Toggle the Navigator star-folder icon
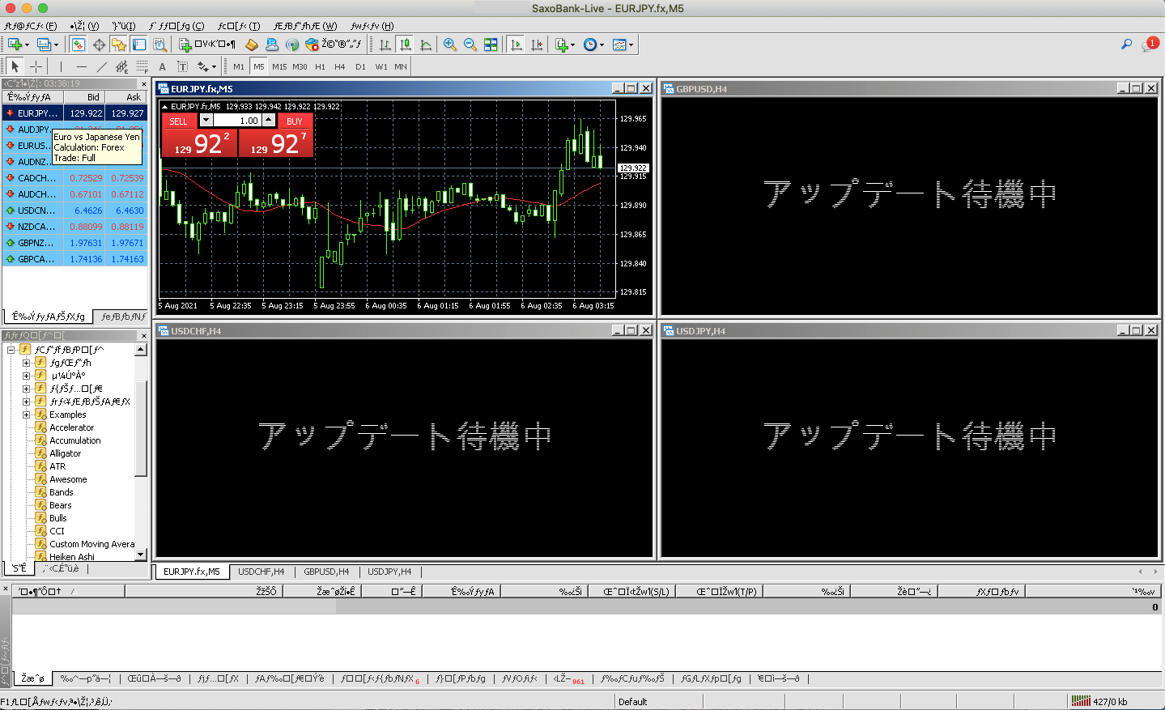Image resolution: width=1165 pixels, height=710 pixels. (119, 45)
